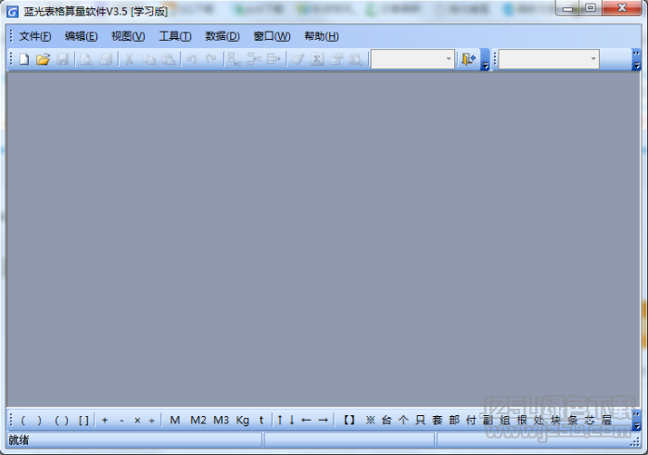Click the Paste clipboard icon

coord(168,59)
